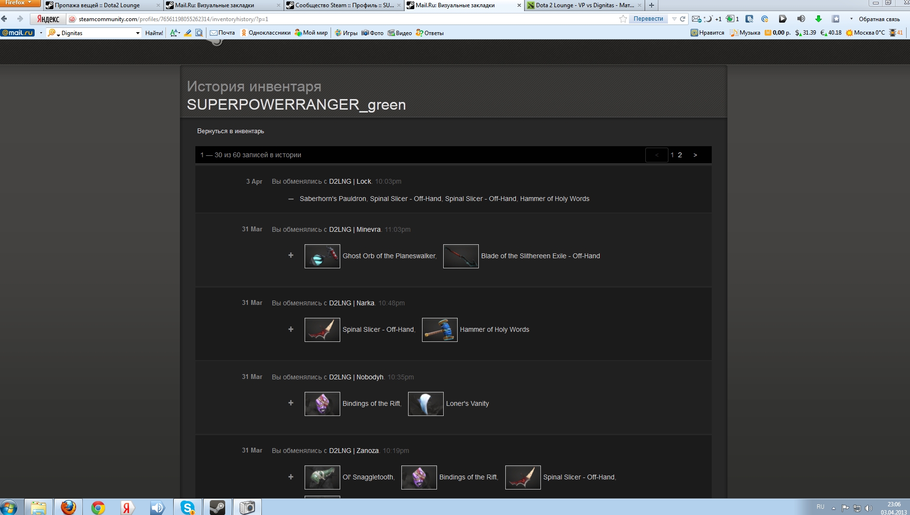
Task: Open D2LNG | Narka trader profile
Action: pyautogui.click(x=352, y=303)
